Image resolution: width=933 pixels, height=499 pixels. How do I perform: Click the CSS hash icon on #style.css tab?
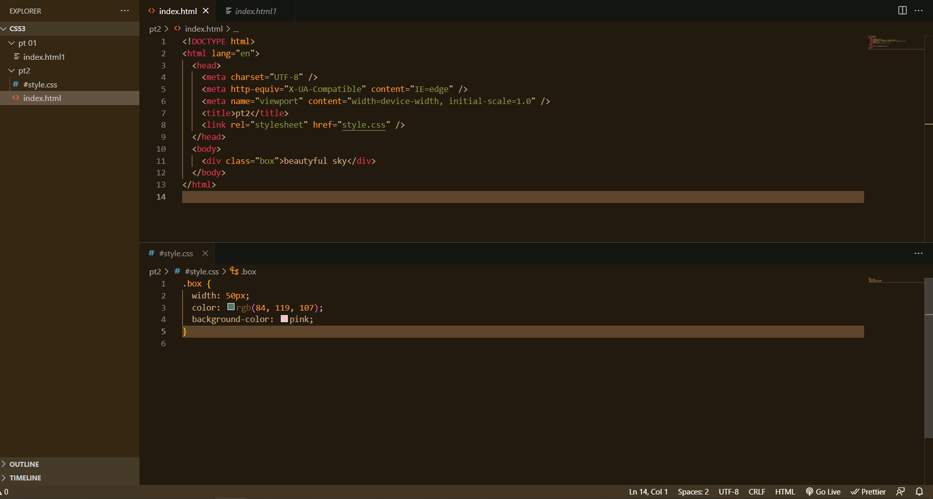(x=151, y=253)
